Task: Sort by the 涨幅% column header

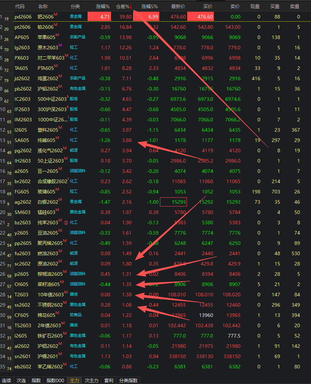Action: [x=102, y=6]
